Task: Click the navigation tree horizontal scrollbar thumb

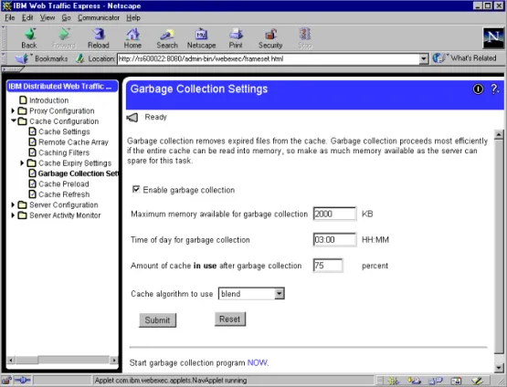Action: click(26, 360)
